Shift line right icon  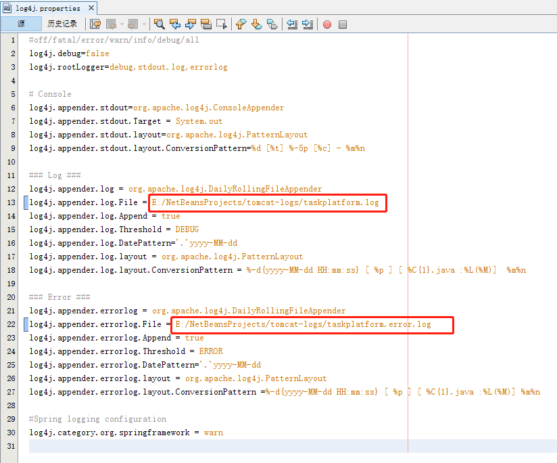(x=308, y=24)
